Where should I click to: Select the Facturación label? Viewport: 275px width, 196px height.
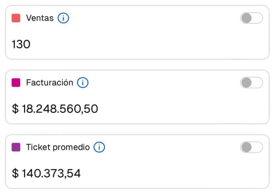[x=49, y=82]
